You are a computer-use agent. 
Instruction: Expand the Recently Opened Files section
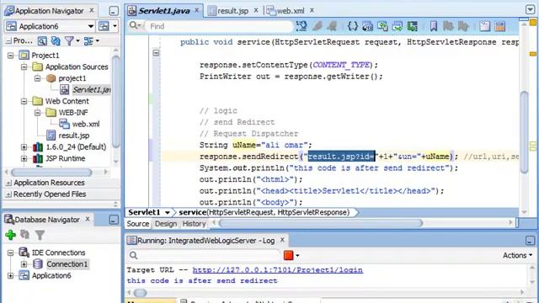tap(8, 194)
